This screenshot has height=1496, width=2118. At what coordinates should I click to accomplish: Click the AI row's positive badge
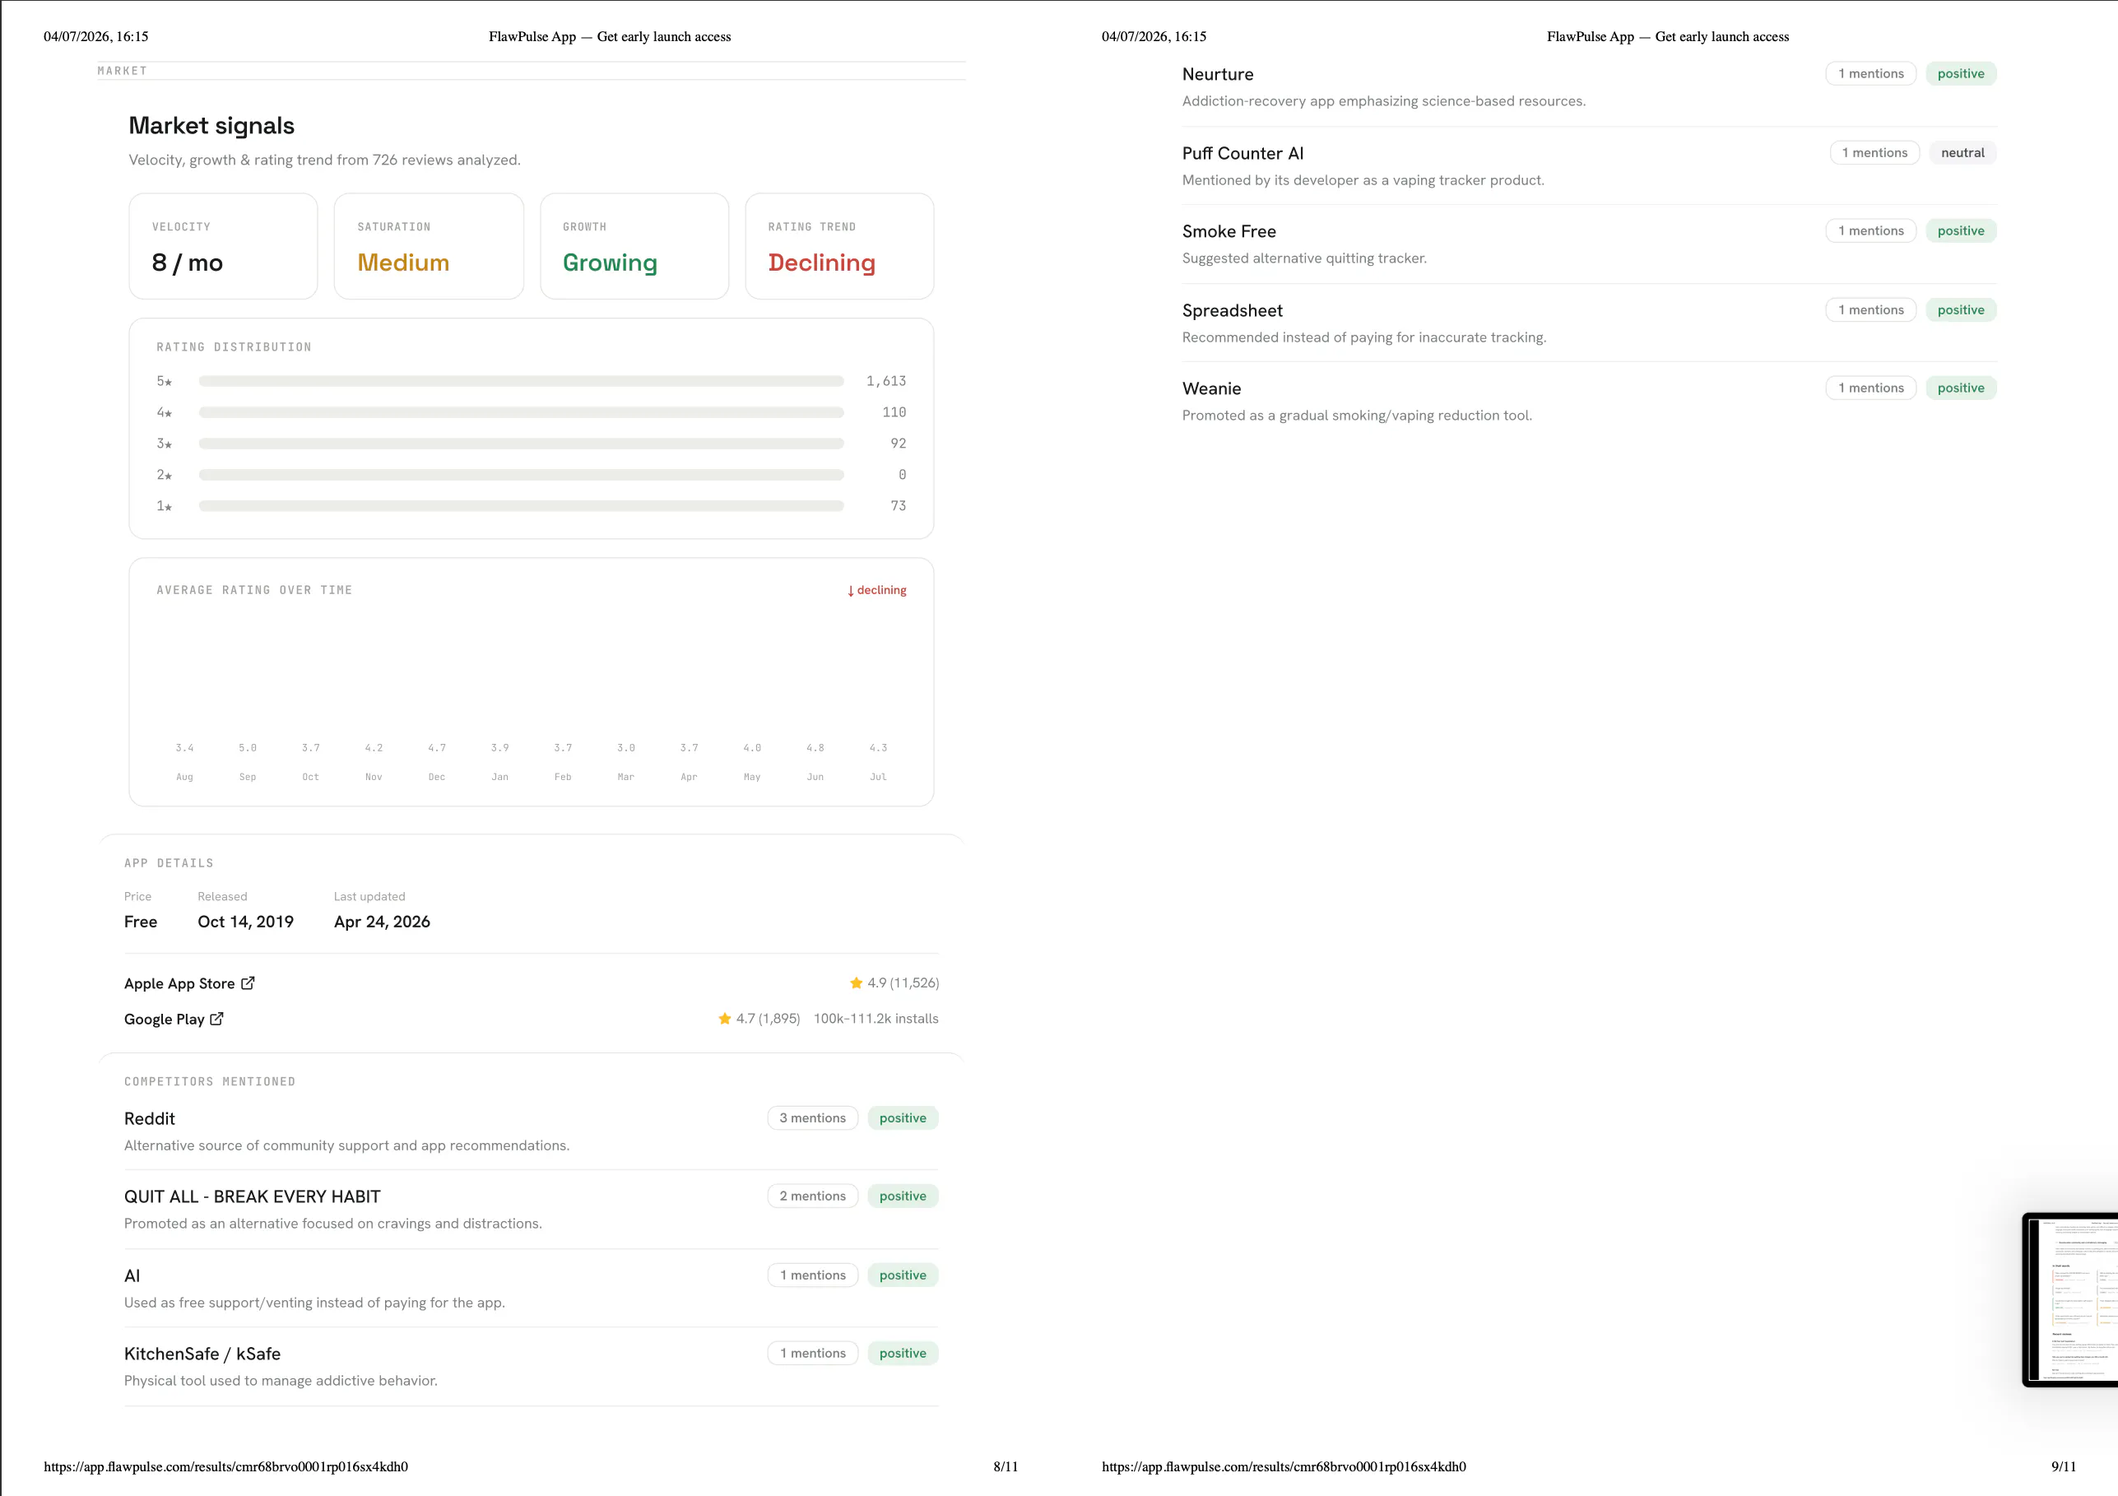coord(903,1275)
